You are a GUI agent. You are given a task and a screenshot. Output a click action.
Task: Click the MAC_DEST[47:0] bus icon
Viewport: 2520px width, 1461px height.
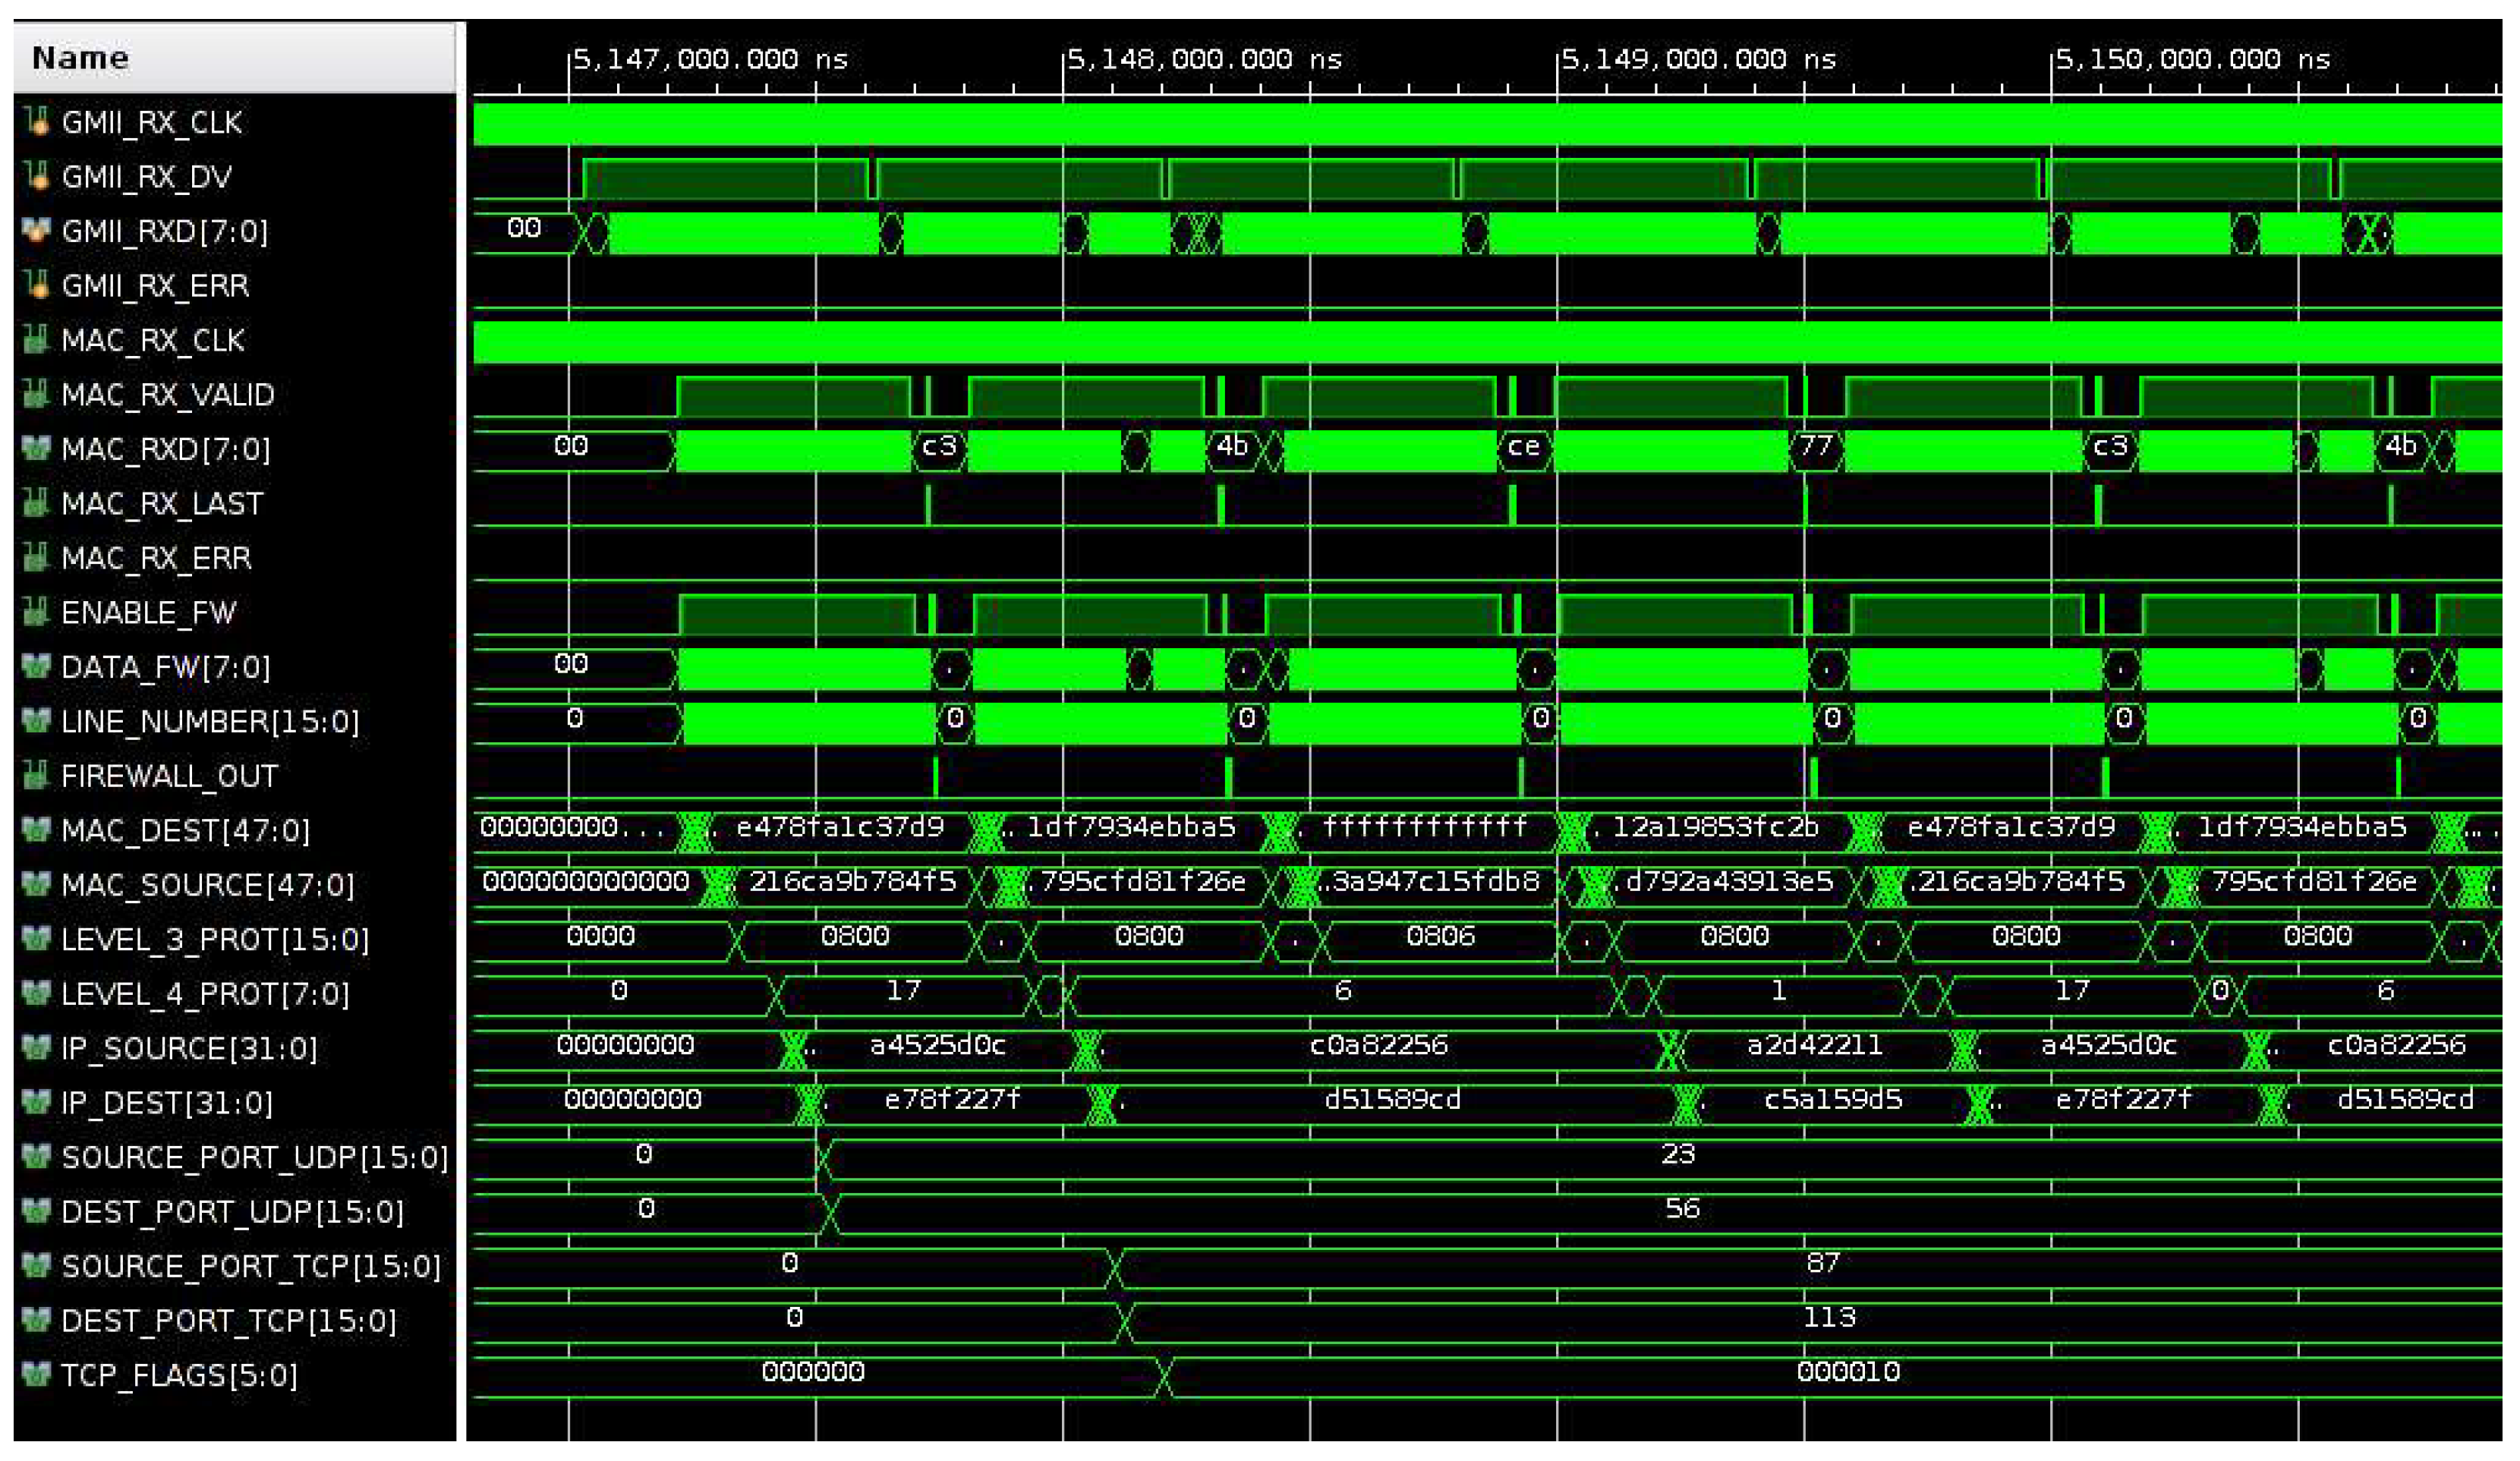(37, 829)
